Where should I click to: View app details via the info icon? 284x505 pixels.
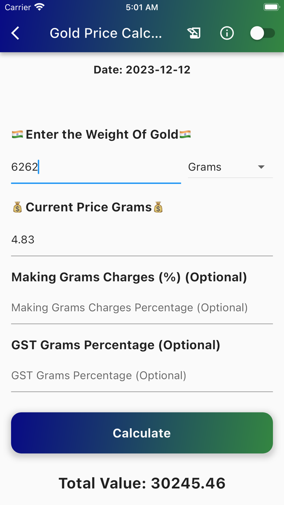click(227, 33)
